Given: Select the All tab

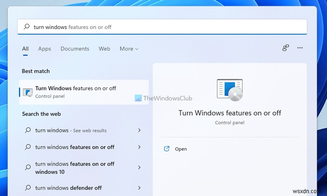Looking at the screenshot, I should coord(25,49).
